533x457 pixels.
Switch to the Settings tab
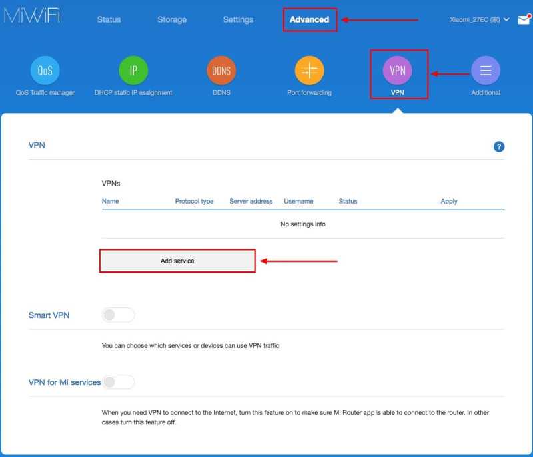click(239, 20)
